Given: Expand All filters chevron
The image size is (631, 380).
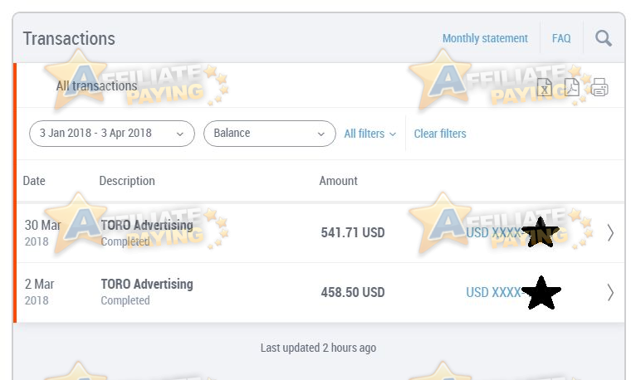Looking at the screenshot, I should pos(369,134).
